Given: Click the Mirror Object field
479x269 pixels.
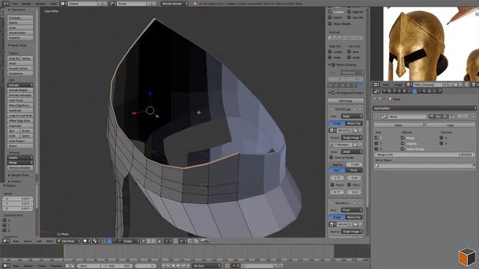Looking at the screenshot, I should tap(424, 165).
